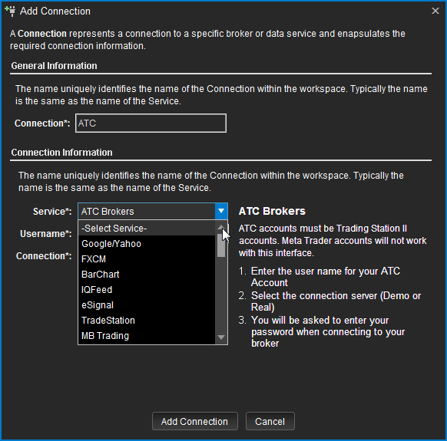The image size is (447, 441).
Task: Click the Add Connection plug icon in title bar
Action: tap(10, 11)
